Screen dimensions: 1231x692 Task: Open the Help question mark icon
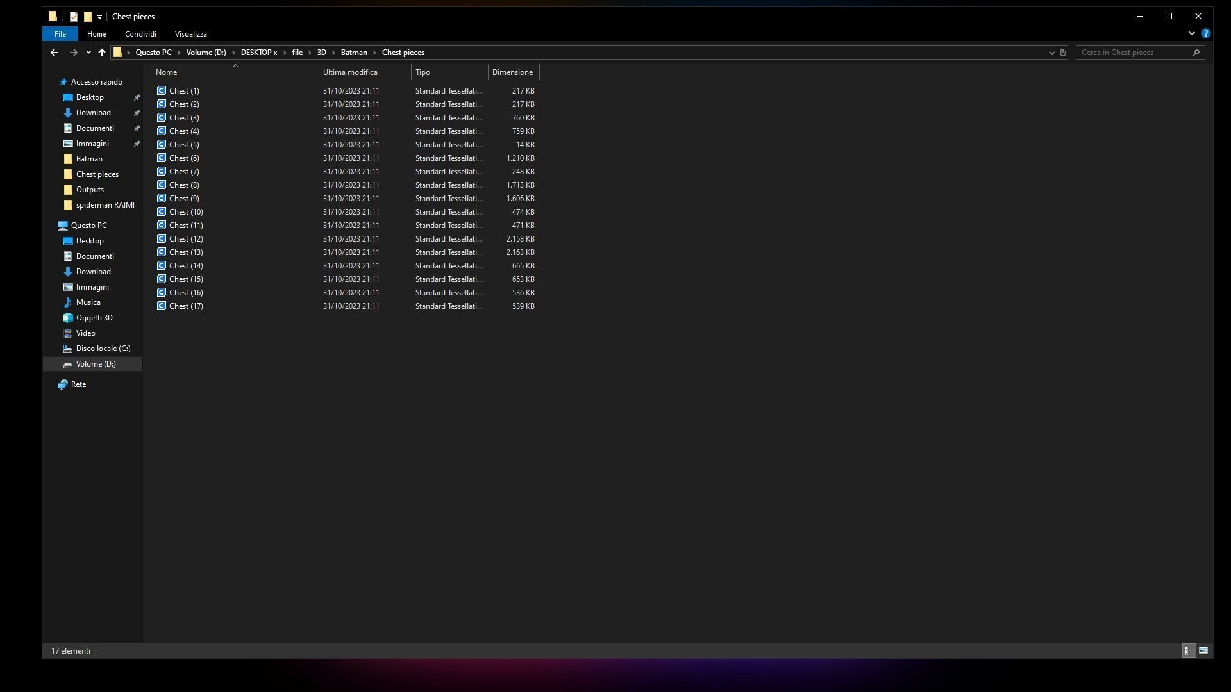click(1206, 33)
